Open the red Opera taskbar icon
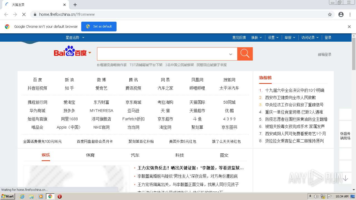356x200 pixels. click(60, 196)
